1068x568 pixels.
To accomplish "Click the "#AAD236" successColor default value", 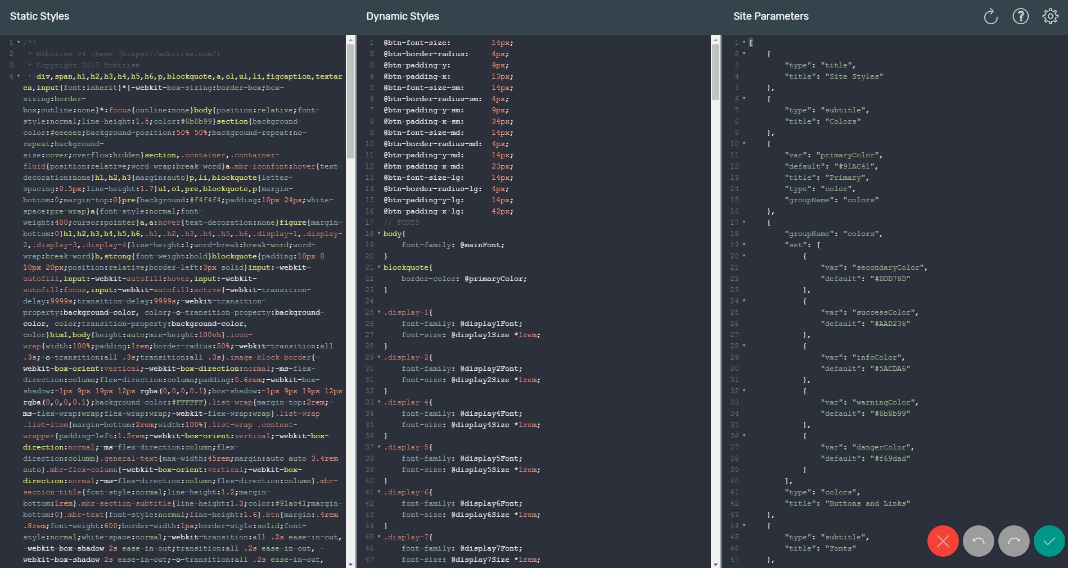I will click(x=890, y=324).
